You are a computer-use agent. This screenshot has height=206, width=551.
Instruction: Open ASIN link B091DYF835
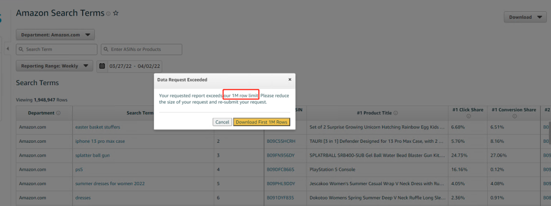pyautogui.click(x=280, y=197)
